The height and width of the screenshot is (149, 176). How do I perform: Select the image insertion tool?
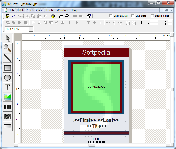click(7, 97)
